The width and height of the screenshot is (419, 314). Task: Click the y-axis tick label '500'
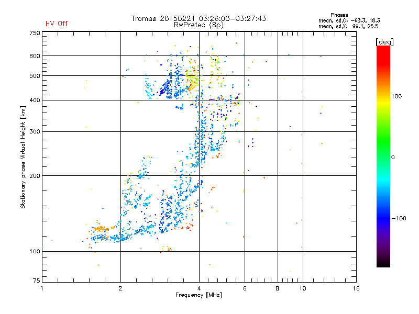click(x=35, y=76)
